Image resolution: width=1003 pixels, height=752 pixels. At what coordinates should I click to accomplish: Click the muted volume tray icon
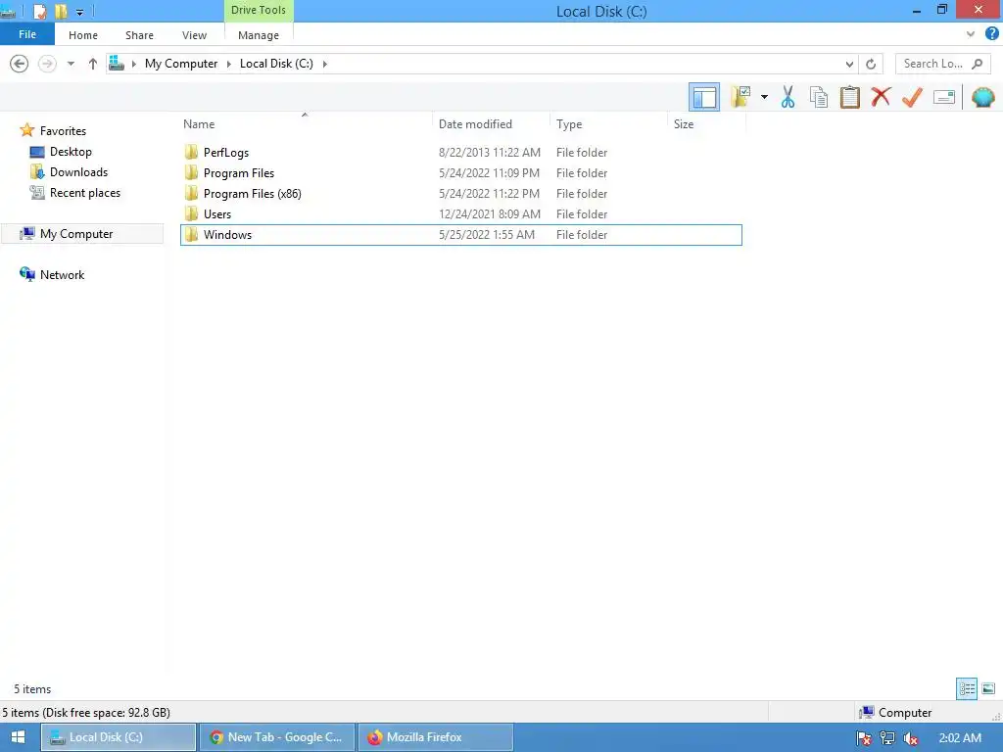911,738
